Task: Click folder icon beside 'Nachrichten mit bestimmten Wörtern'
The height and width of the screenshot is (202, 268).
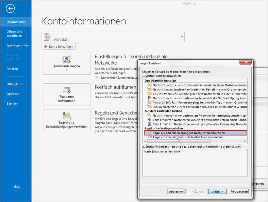Action: (x=149, y=89)
